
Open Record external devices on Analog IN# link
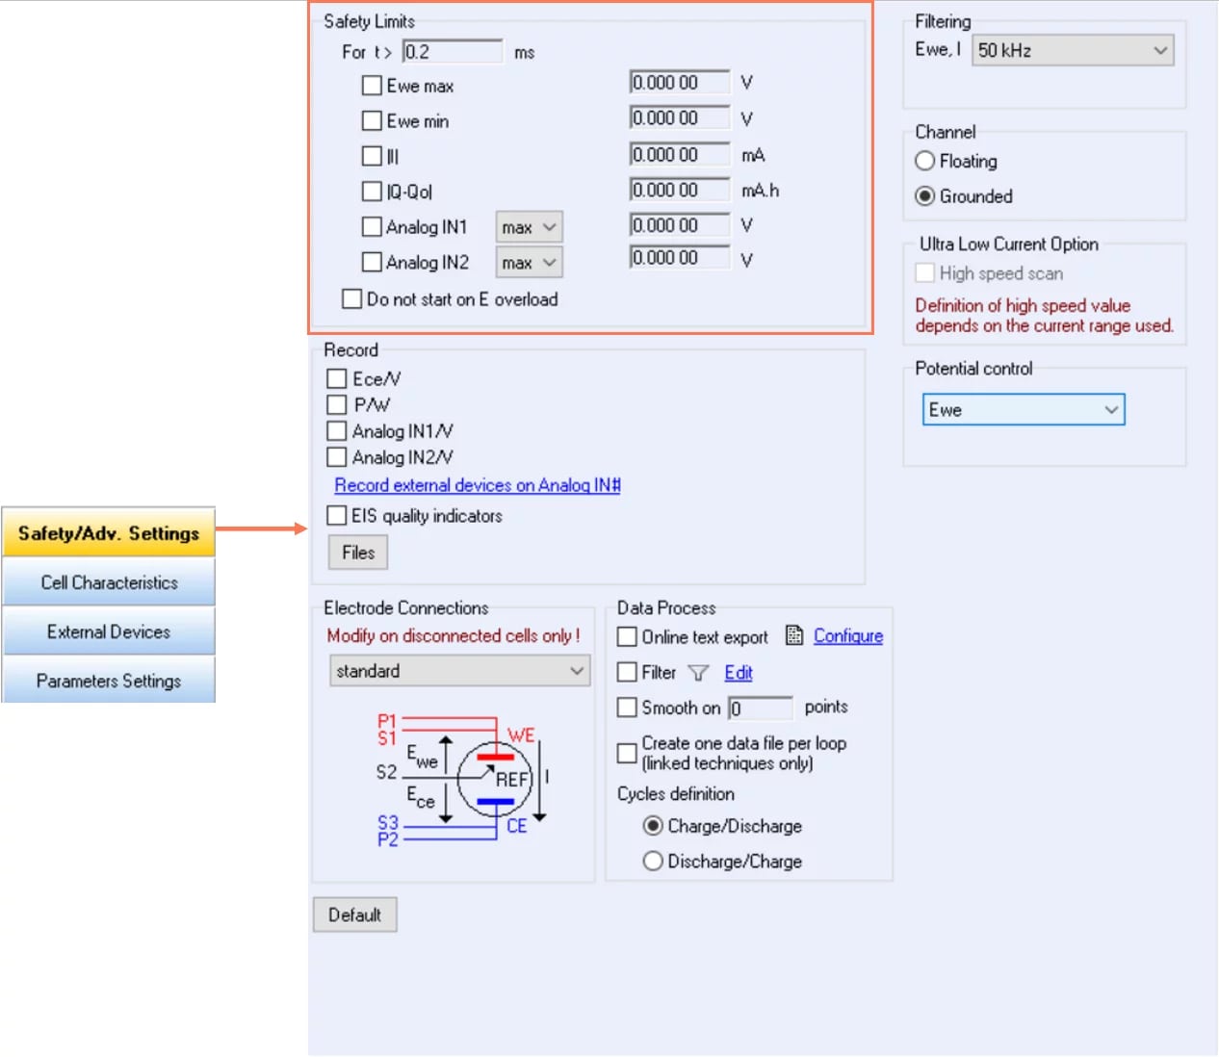click(477, 485)
